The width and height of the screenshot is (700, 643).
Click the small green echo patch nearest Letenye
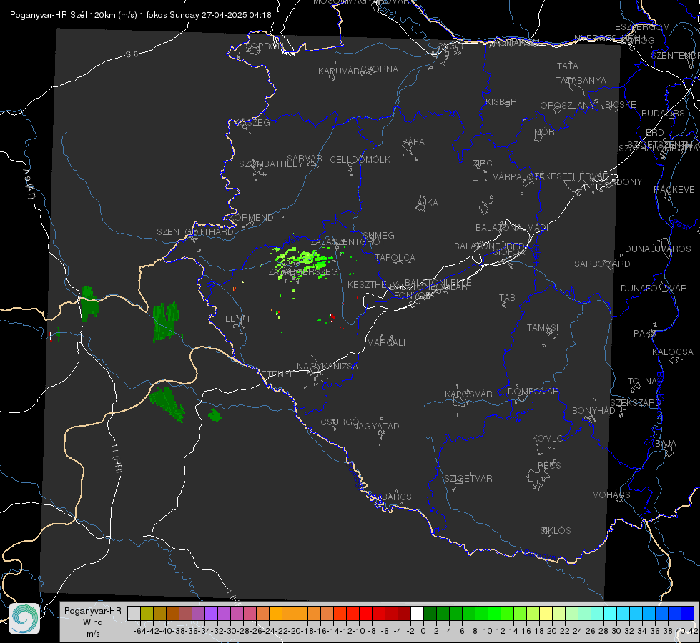coord(215,415)
